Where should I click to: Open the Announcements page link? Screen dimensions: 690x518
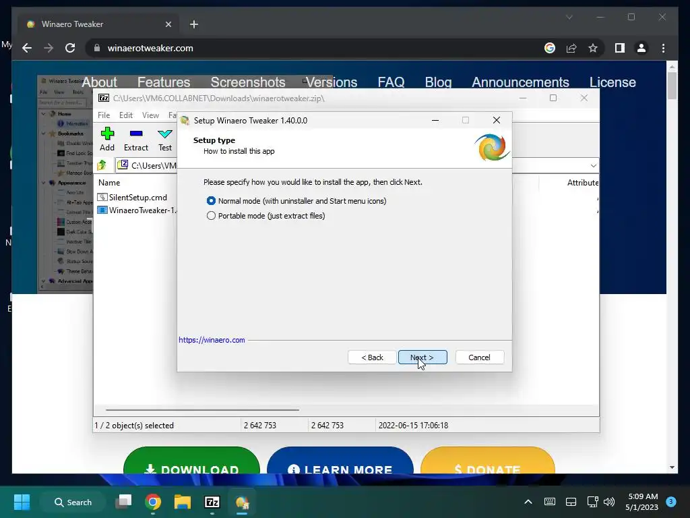point(521,82)
